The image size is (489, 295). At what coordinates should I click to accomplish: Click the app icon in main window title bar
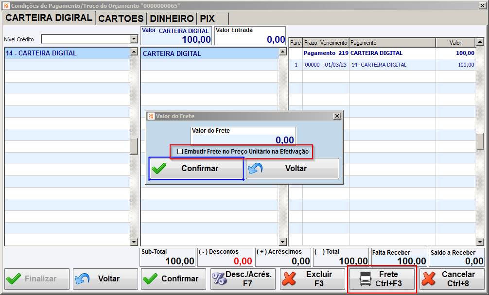coord(6,6)
